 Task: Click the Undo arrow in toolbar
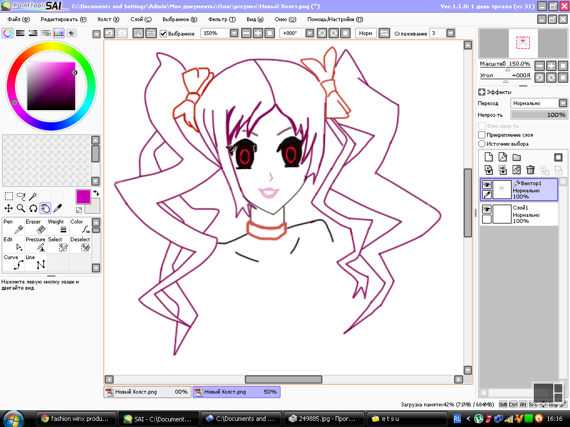[x=110, y=33]
